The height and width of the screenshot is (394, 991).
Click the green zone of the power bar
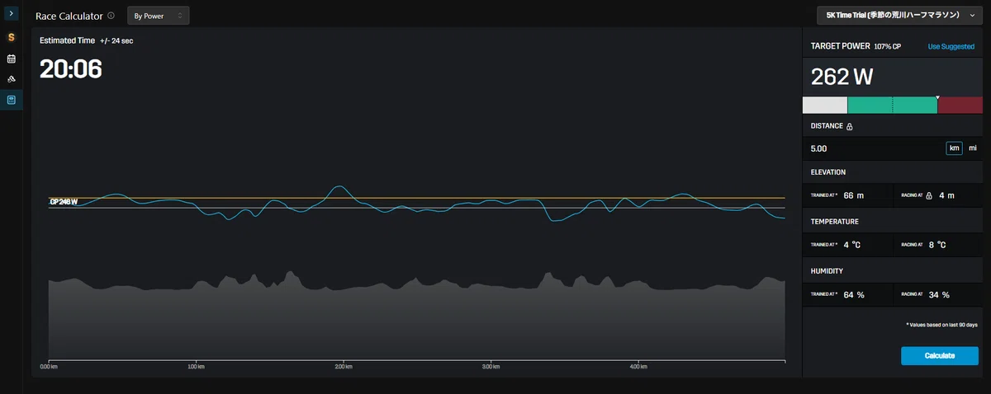pos(892,105)
